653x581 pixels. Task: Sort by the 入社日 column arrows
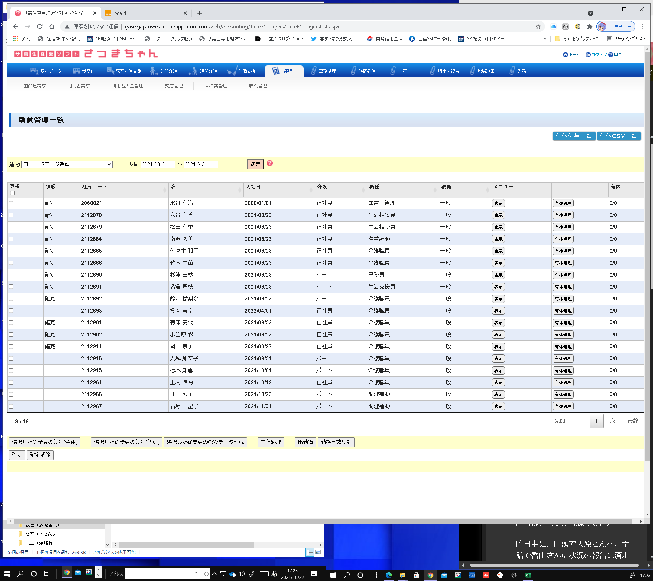(310, 190)
